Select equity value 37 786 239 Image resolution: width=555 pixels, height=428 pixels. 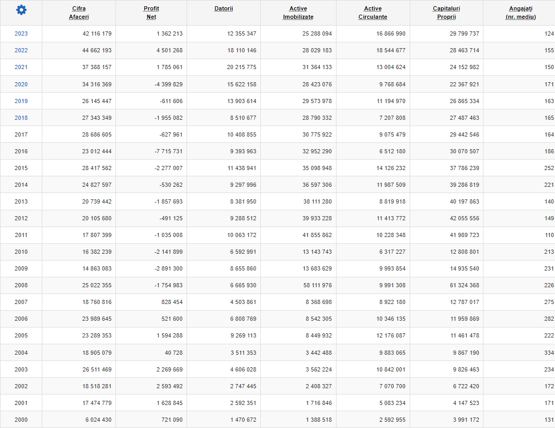click(x=465, y=168)
